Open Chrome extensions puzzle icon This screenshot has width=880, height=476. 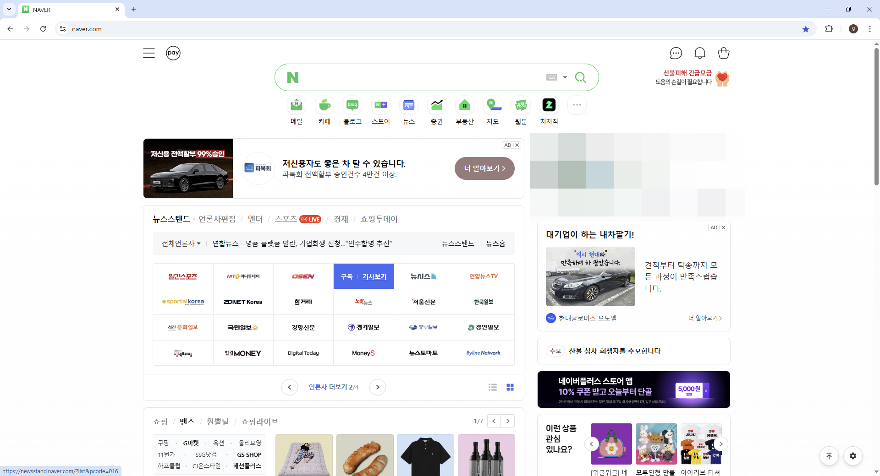coord(829,29)
